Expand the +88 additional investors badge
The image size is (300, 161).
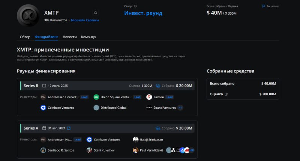[191, 150]
